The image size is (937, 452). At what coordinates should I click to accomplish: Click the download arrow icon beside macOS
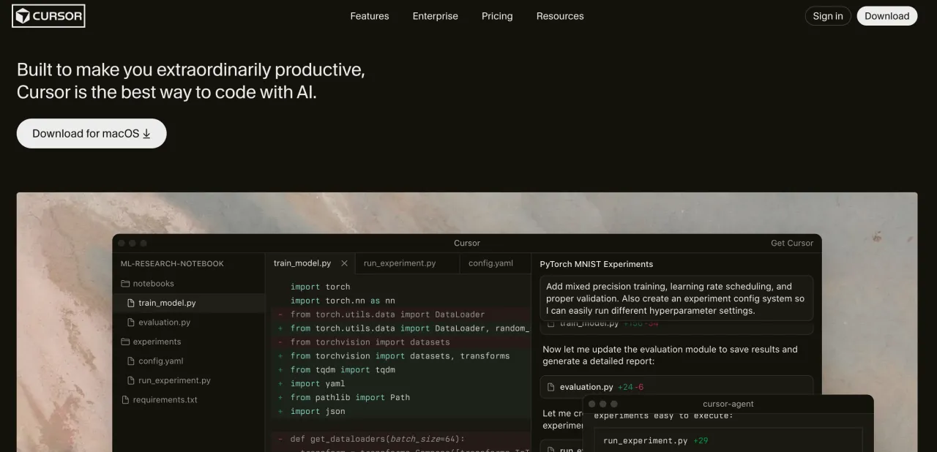(x=146, y=134)
